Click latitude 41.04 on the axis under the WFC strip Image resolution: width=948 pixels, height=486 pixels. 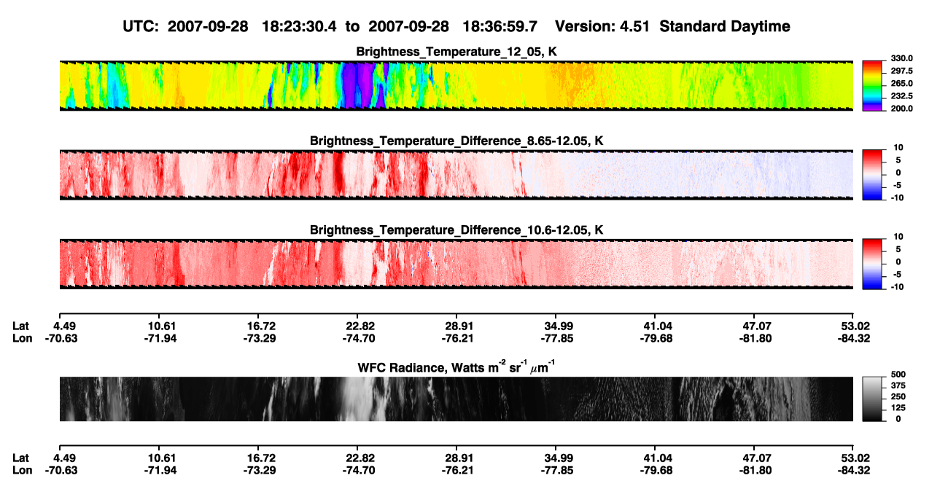pos(655,458)
